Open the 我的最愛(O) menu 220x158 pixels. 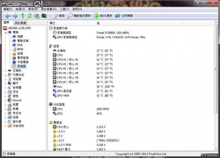click(x=49, y=9)
